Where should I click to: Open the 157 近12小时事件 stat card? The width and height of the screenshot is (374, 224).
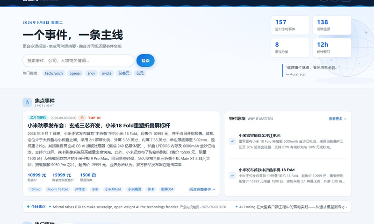[290, 25]
